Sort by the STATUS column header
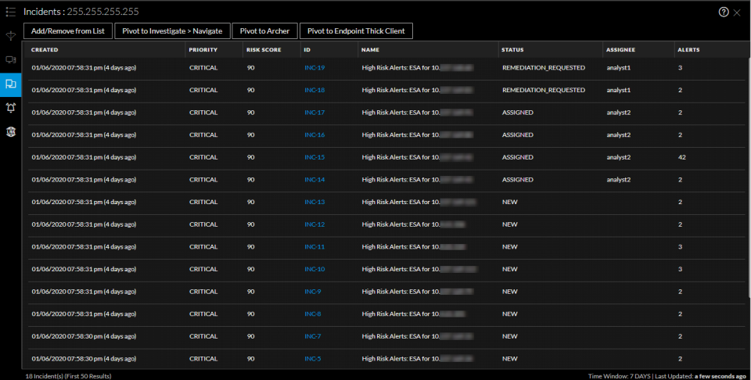 [x=512, y=50]
